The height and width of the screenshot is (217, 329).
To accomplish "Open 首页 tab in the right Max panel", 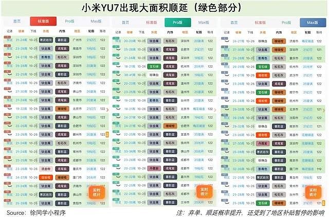I will (x=234, y=23).
